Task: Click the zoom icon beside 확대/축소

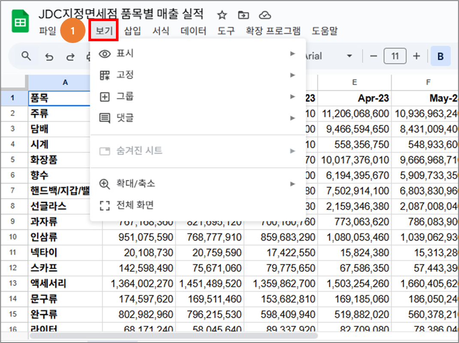Action: click(104, 184)
